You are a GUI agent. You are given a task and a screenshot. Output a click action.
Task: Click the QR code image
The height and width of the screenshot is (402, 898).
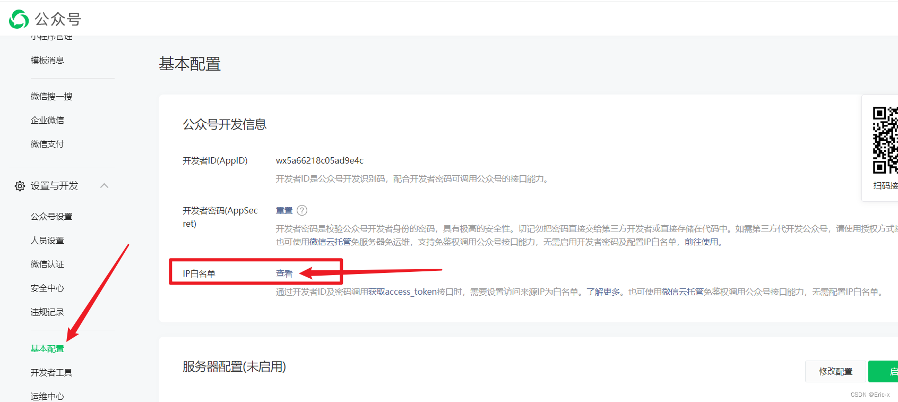pyautogui.click(x=885, y=140)
